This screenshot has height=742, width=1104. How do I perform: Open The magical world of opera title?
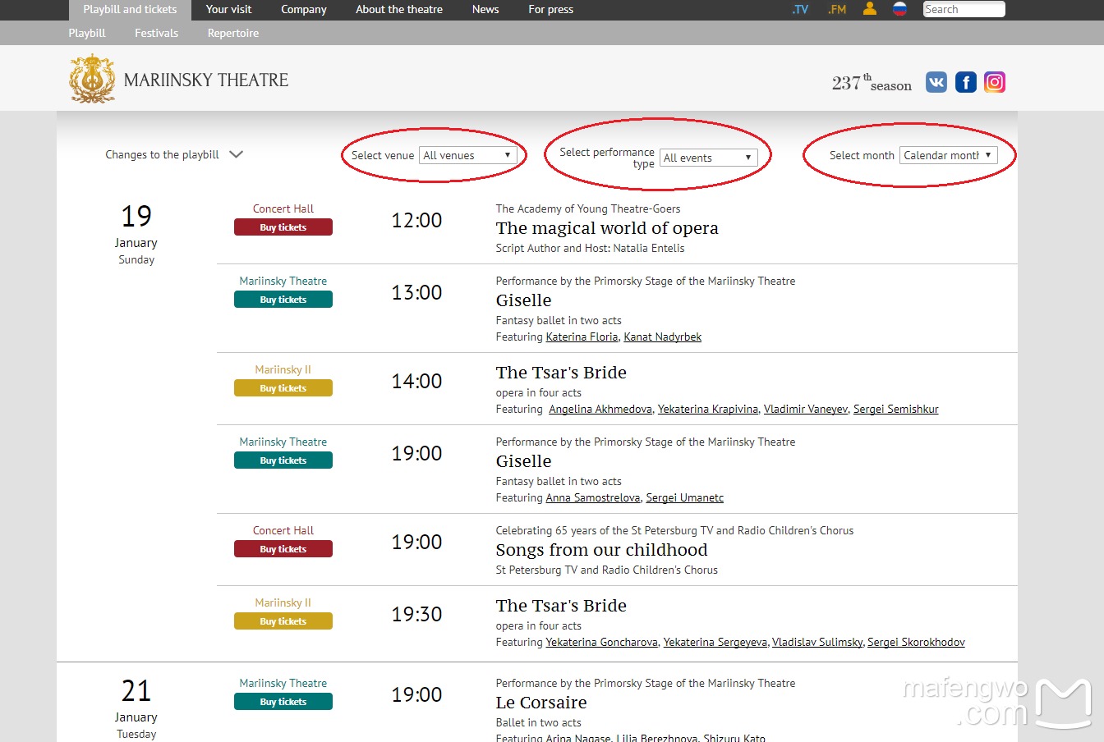(x=607, y=228)
